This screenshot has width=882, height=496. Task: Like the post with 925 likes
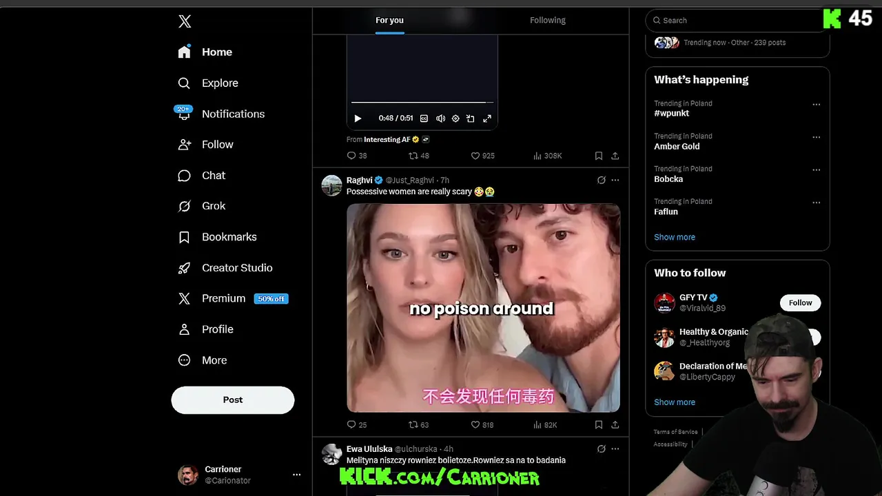(482, 156)
